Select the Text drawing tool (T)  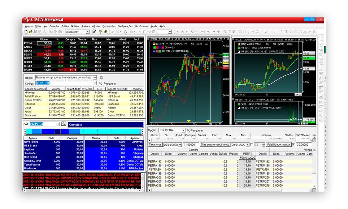pos(286,32)
